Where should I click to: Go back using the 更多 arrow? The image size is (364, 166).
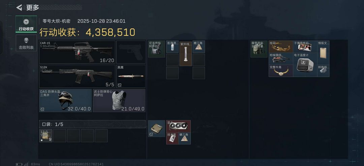(19, 7)
